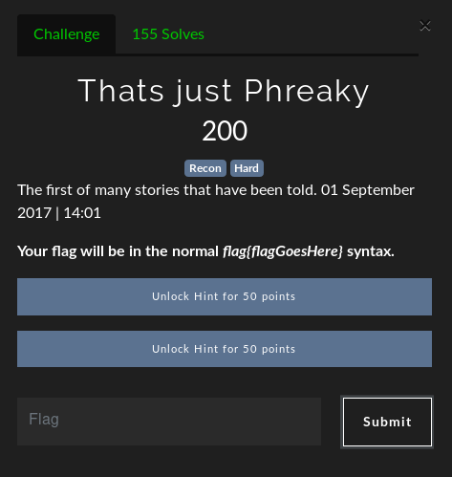
Task: Click the italic flag{flagGoesHere} example text
Action: (283, 251)
